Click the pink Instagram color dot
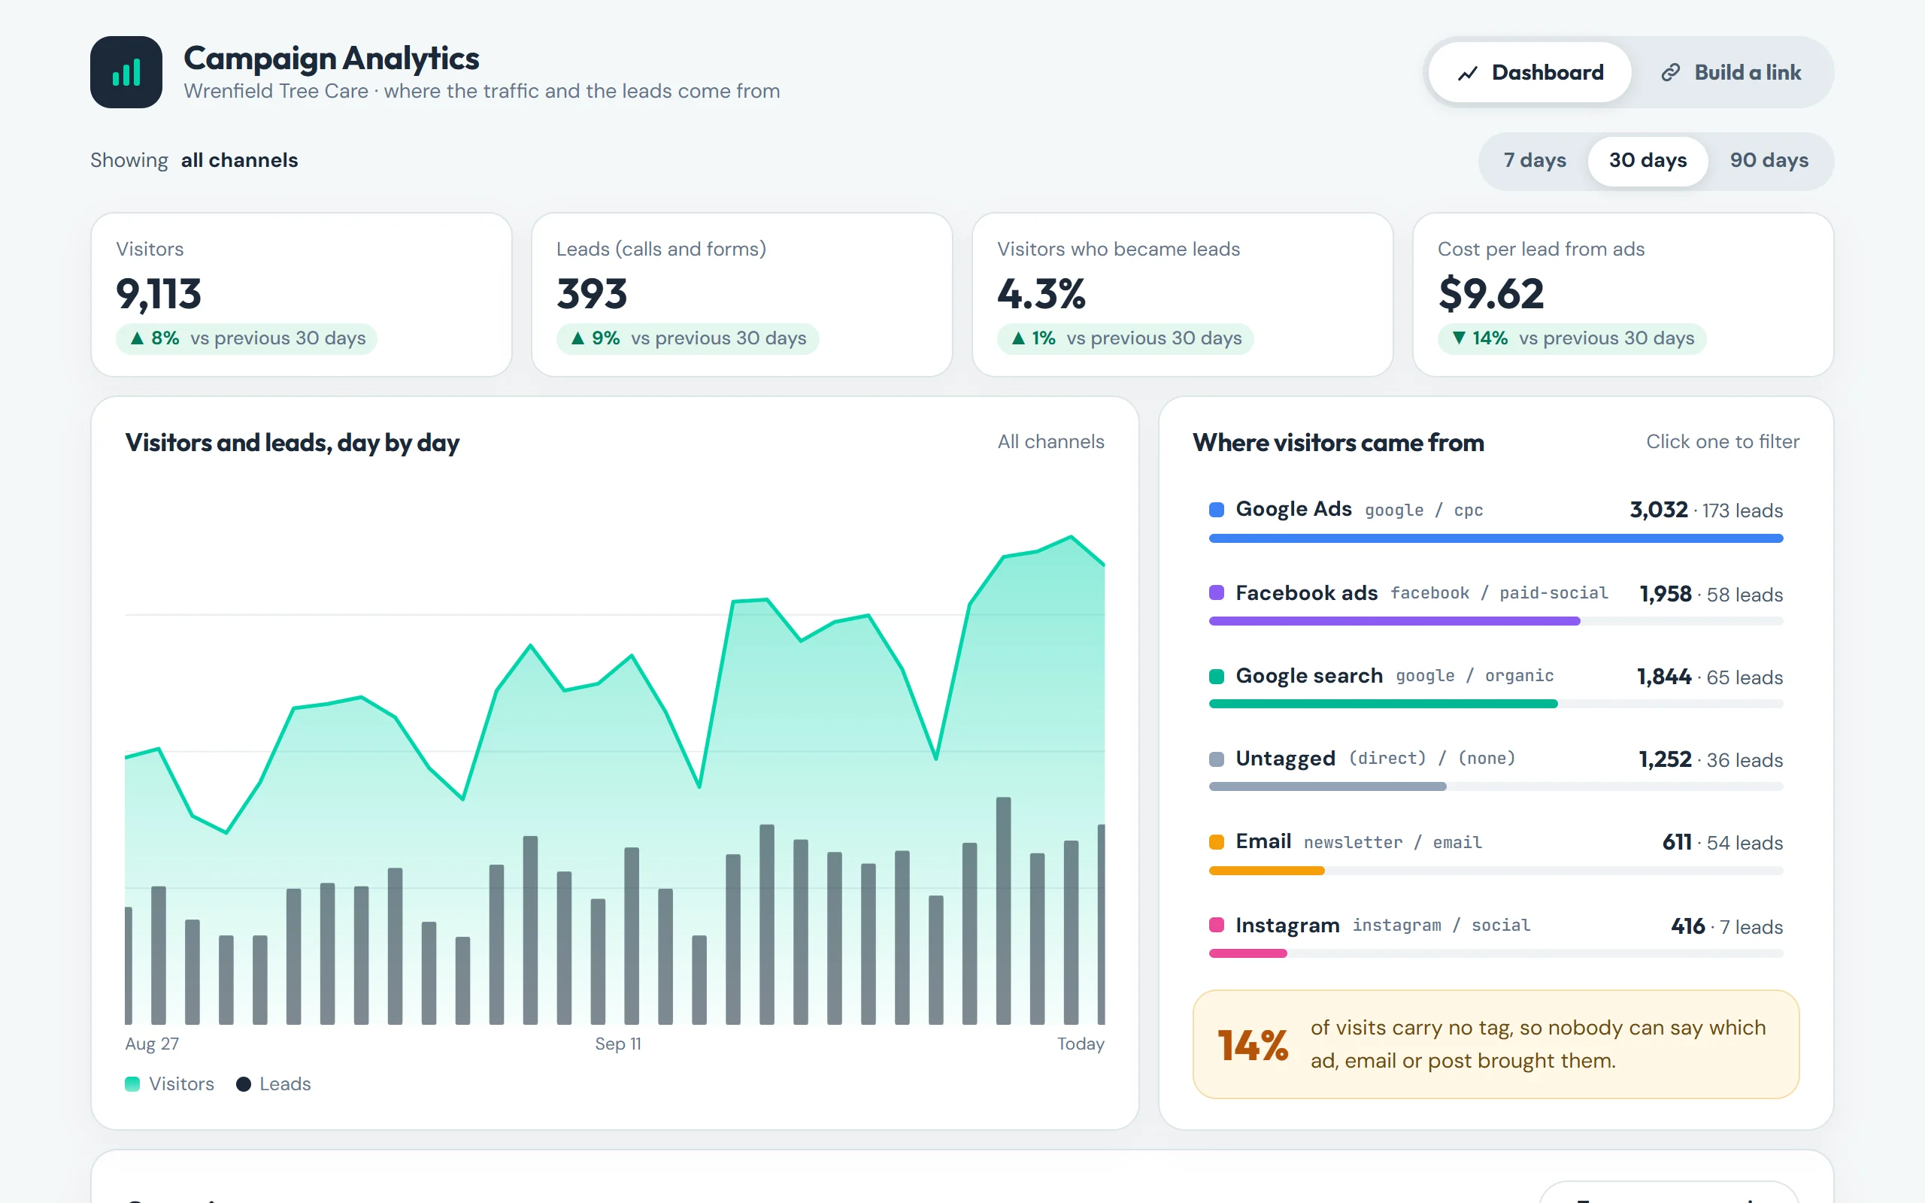This screenshot has width=1925, height=1203. coord(1216,926)
